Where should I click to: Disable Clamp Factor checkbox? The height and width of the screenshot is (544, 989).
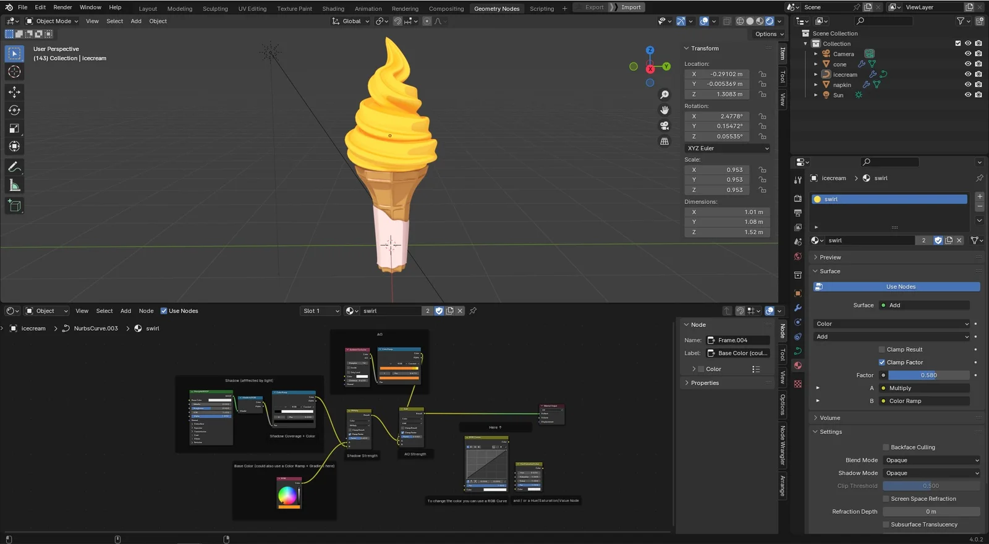882,362
